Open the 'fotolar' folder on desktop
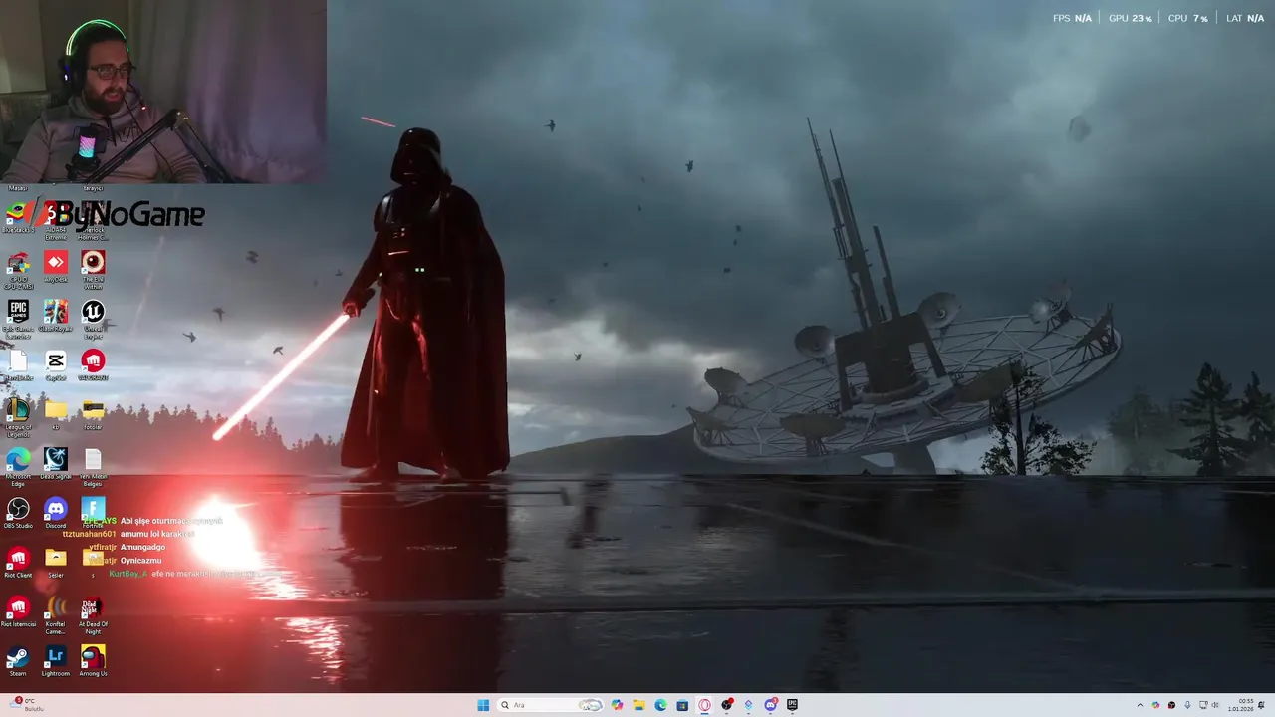 pyautogui.click(x=93, y=414)
